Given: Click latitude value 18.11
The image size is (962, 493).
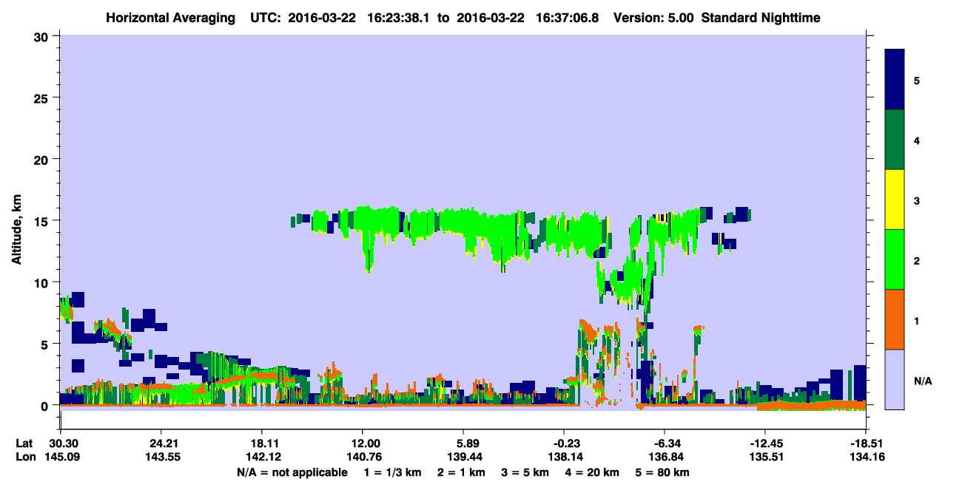Looking at the screenshot, I should click(261, 443).
